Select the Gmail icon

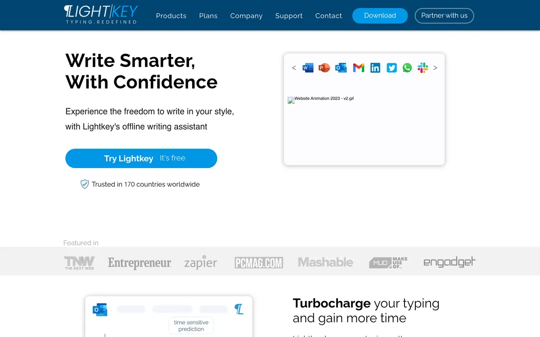(x=358, y=68)
